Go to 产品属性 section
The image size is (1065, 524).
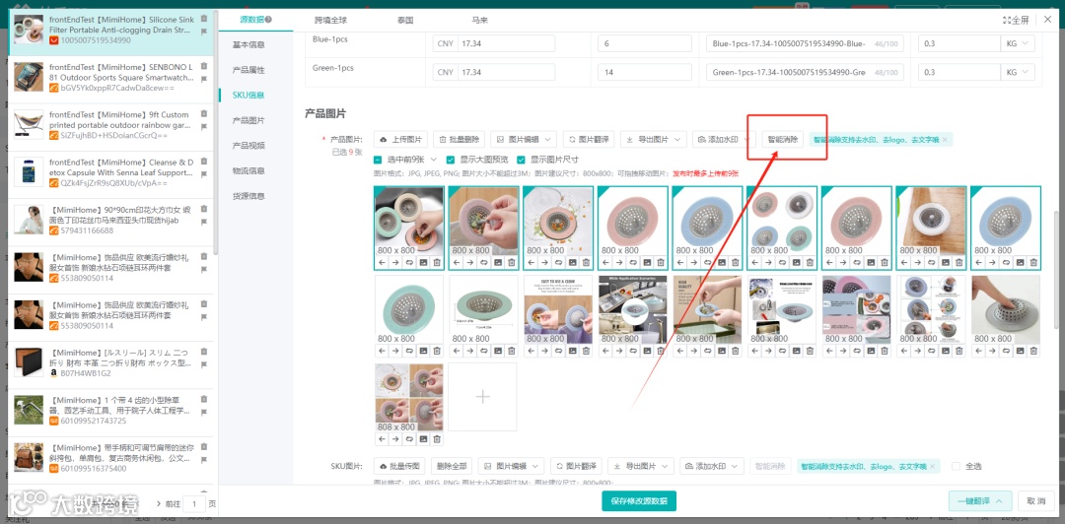pos(248,70)
